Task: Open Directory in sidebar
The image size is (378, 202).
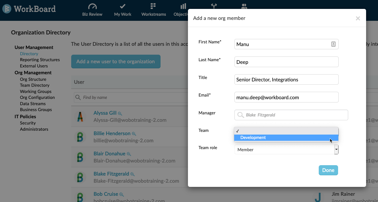Action: click(29, 54)
